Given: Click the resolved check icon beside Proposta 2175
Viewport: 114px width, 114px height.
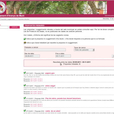Looking at the screenshot, I should pyautogui.click(x=25, y=85).
